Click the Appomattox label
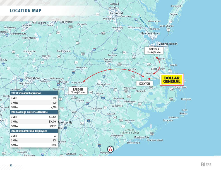221x170 pixels. [x=67, y=22]
